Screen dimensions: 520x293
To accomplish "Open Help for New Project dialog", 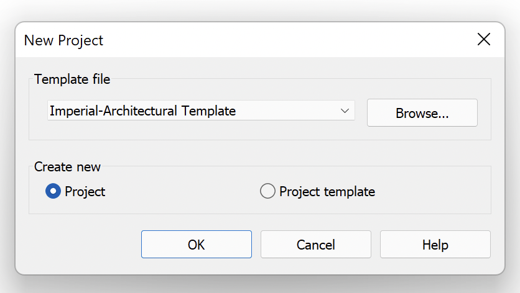I will pos(435,245).
